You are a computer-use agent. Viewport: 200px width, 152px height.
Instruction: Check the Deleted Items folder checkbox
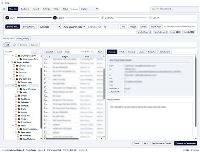[x=16, y=82]
